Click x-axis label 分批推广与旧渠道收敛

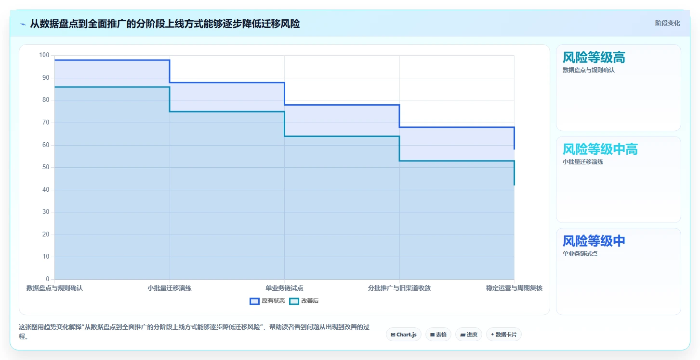pyautogui.click(x=399, y=288)
